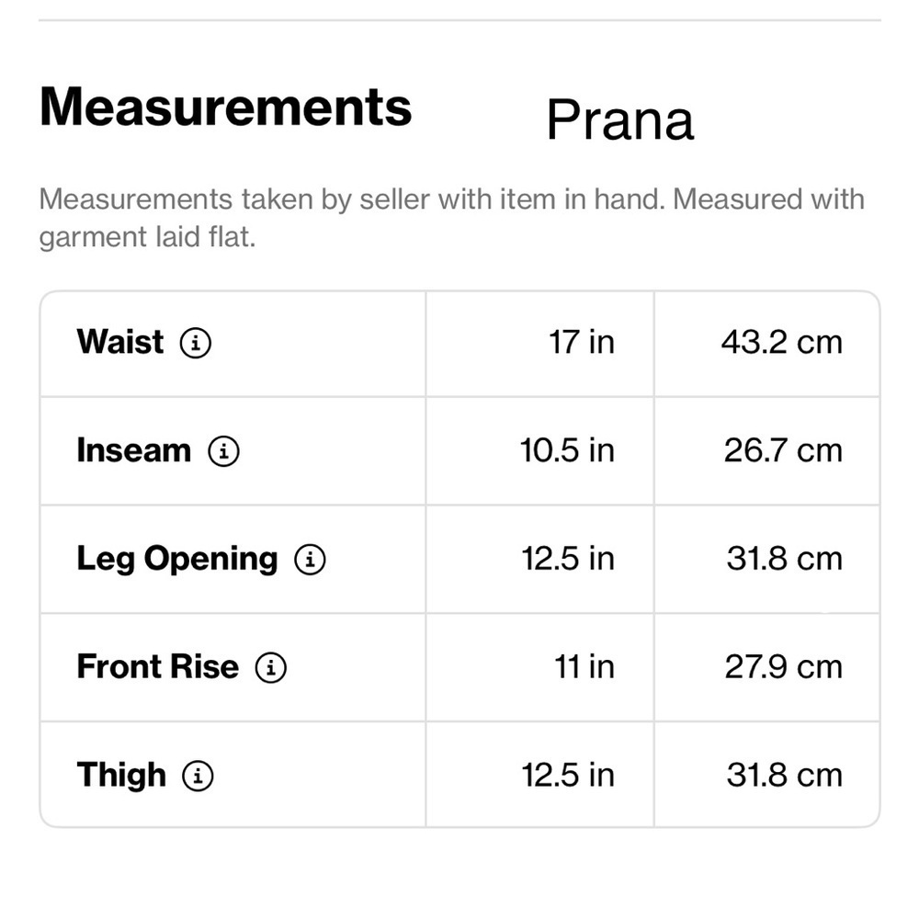
Task: Click the 26.7 cm inseam value
Action: [783, 450]
